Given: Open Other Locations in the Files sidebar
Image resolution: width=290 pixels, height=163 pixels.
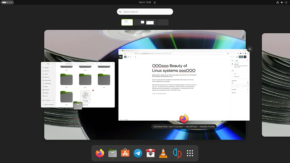Looking at the screenshot, I should [48, 105].
